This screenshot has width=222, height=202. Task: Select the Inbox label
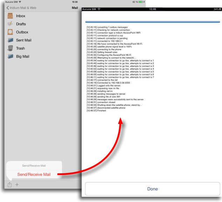click(x=21, y=16)
